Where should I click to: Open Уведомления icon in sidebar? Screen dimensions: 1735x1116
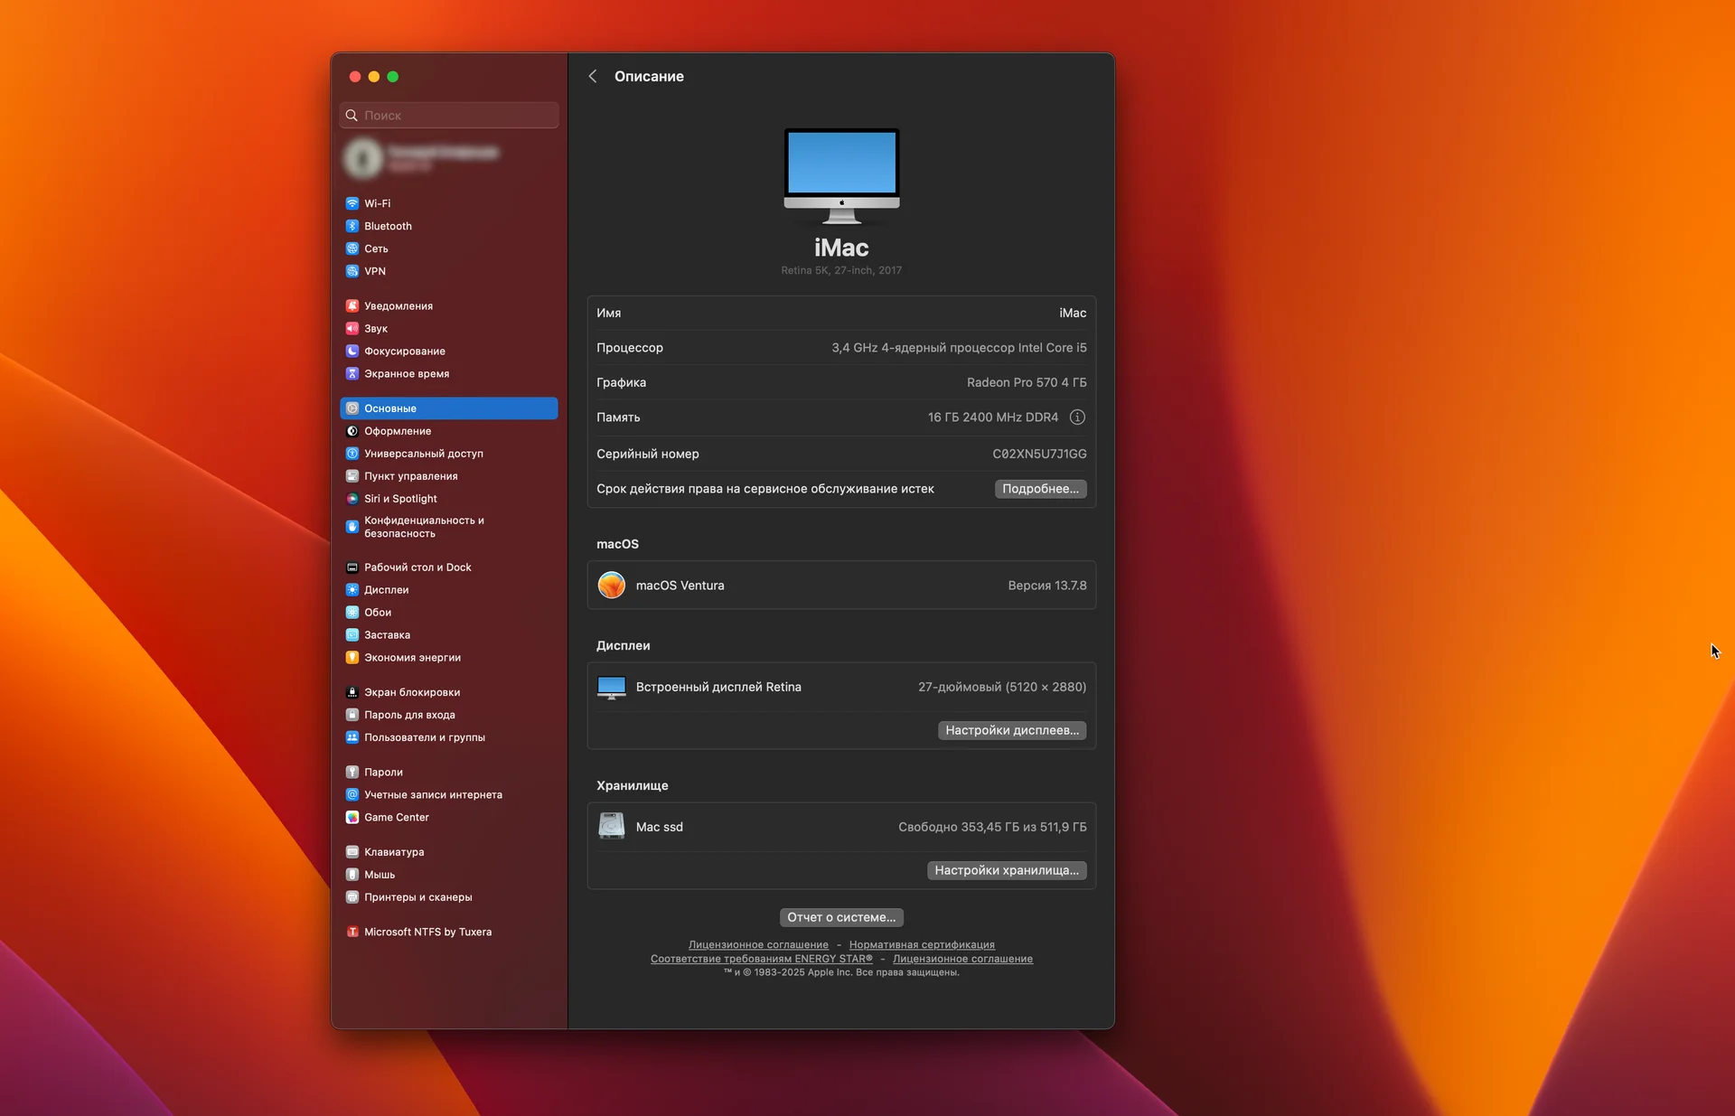point(352,306)
